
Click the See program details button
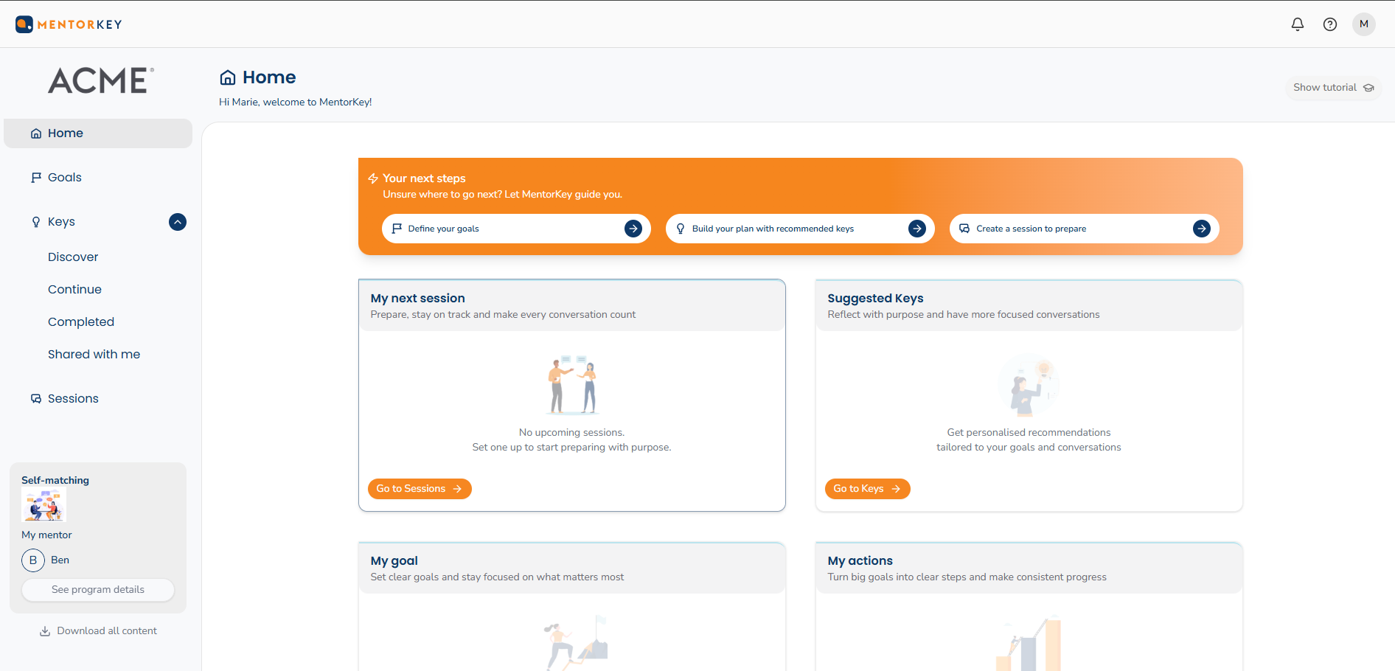click(x=98, y=590)
